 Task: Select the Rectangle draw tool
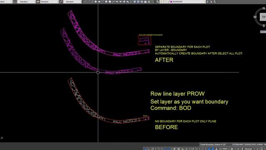(99, 2)
